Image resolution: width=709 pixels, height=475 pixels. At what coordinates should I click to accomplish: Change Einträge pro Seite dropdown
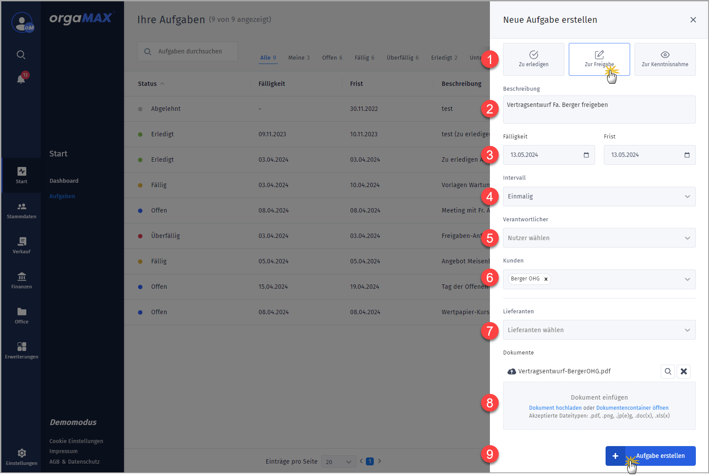[339, 461]
